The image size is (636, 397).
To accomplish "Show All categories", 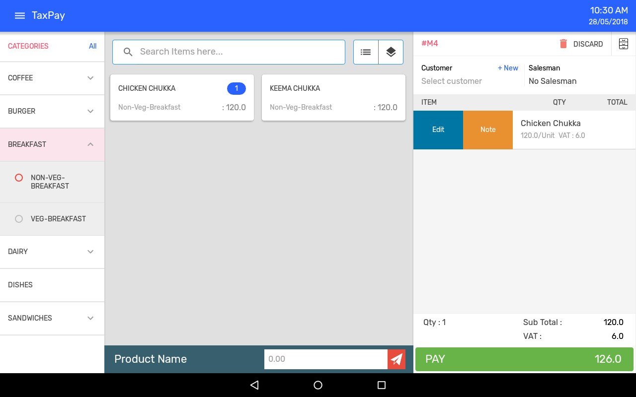I will pos(93,46).
